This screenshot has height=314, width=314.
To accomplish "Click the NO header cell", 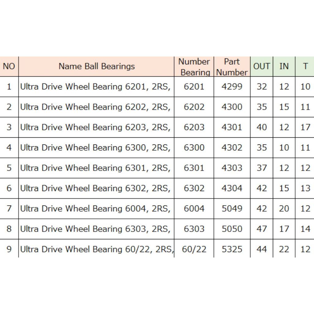I will (x=9, y=66).
